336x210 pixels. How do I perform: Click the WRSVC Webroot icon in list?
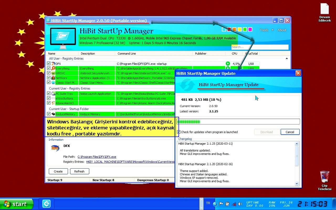click(x=53, y=73)
